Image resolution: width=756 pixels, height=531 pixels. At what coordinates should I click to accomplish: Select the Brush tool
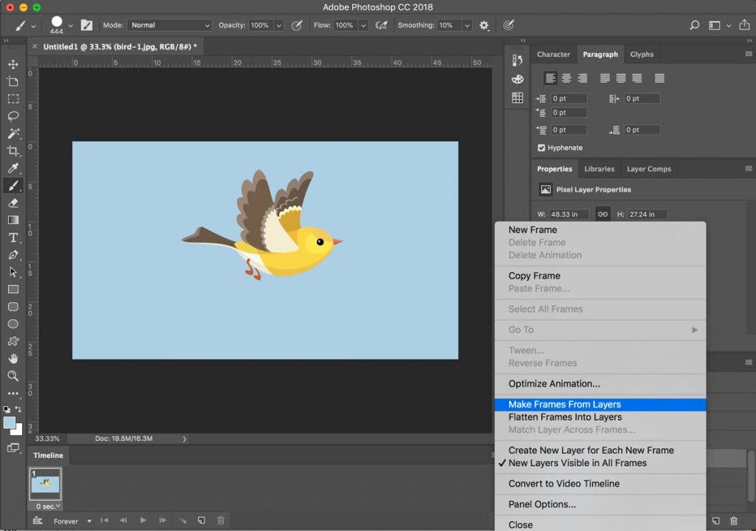click(x=13, y=186)
